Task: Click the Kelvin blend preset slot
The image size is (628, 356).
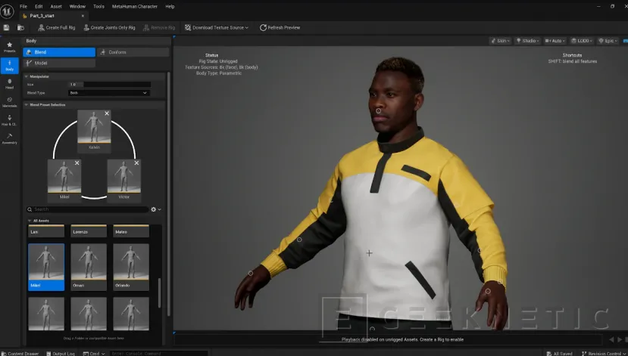Action: (x=94, y=130)
